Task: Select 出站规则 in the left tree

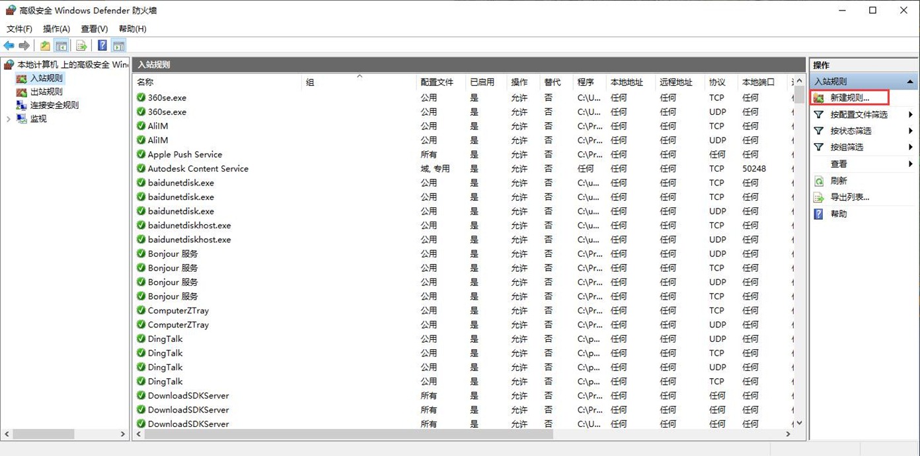Action: pos(46,92)
